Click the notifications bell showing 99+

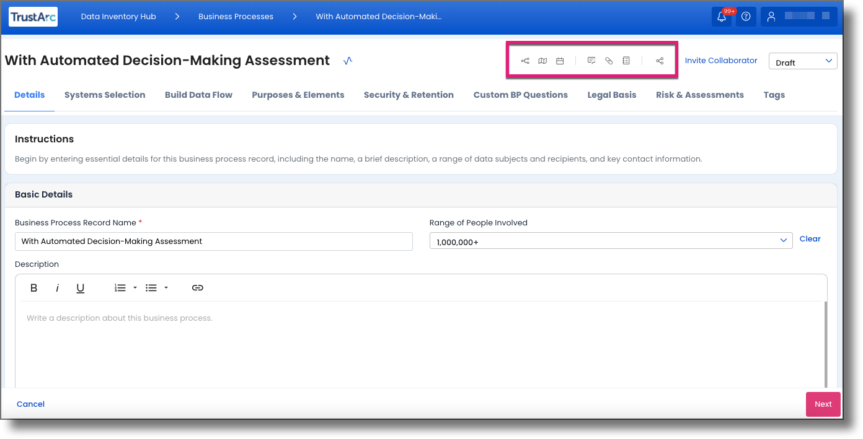click(x=721, y=17)
